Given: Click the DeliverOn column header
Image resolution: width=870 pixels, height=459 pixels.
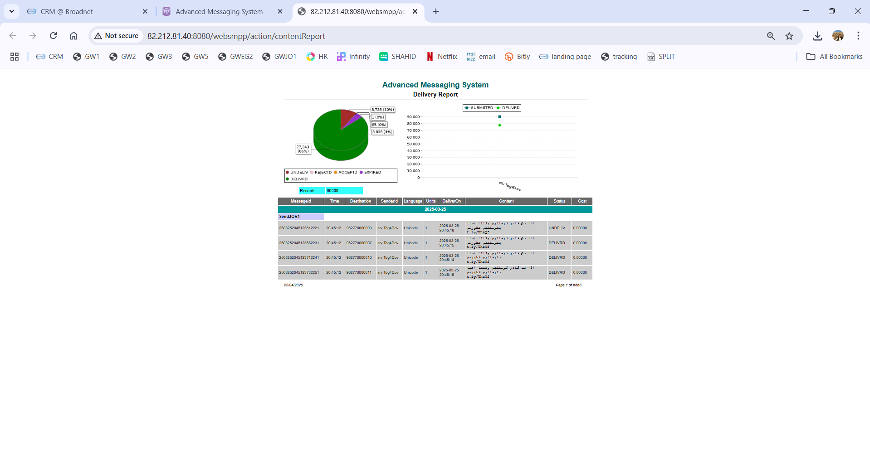Looking at the screenshot, I should (451, 201).
